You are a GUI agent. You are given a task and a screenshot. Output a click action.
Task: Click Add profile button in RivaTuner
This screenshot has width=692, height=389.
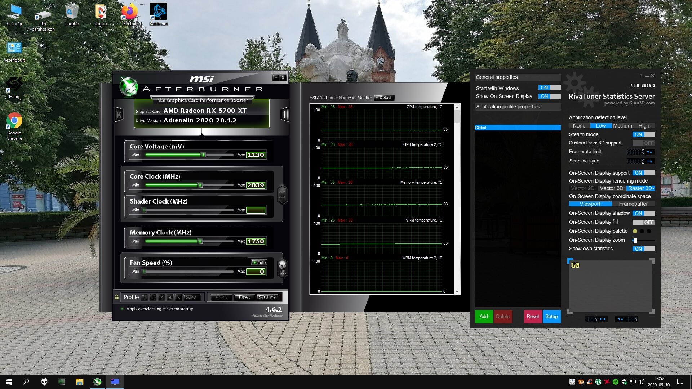pos(484,317)
